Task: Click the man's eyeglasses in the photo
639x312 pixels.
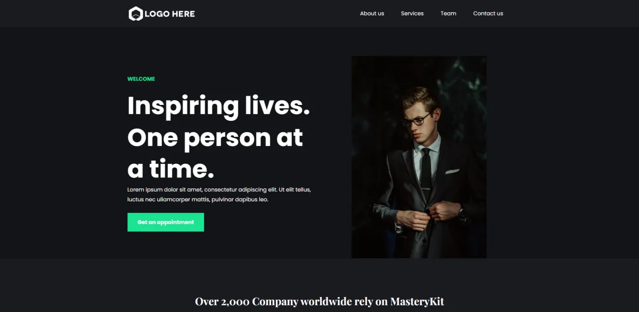Action: click(416, 119)
